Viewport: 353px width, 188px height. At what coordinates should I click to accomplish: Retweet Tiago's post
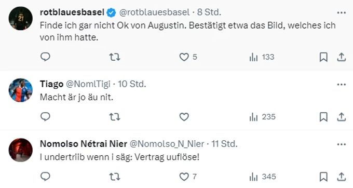pyautogui.click(x=115, y=117)
